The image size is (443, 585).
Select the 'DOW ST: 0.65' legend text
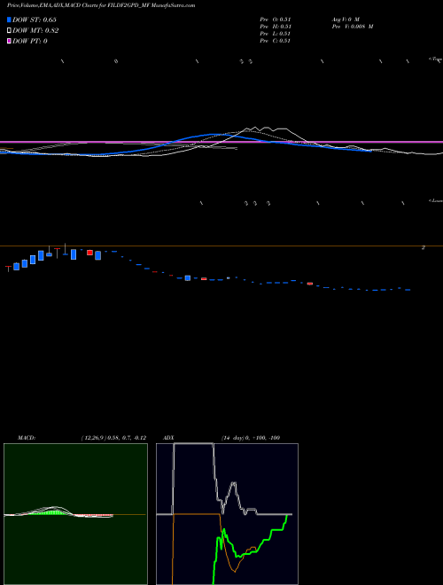pos(35,19)
